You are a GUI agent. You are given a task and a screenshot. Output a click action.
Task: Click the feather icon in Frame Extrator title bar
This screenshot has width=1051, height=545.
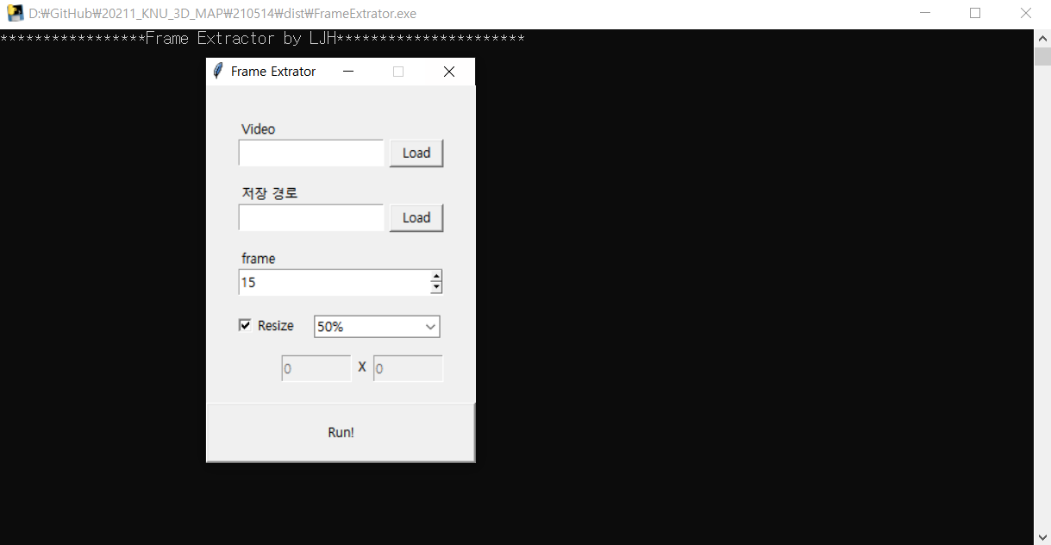coord(218,72)
